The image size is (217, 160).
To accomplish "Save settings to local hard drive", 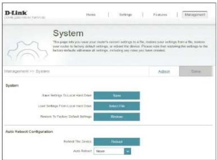I will point(116,95).
